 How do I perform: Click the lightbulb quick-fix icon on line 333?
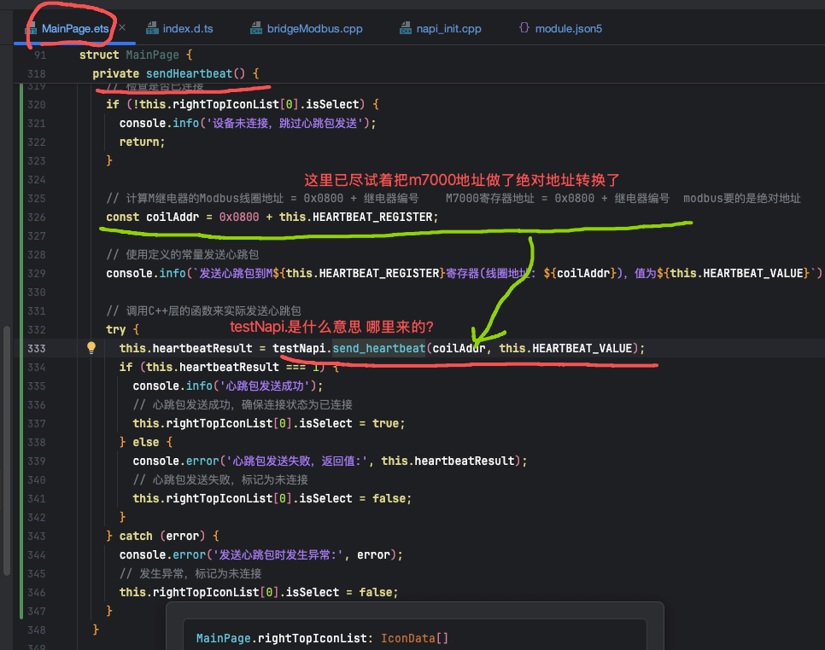point(91,348)
